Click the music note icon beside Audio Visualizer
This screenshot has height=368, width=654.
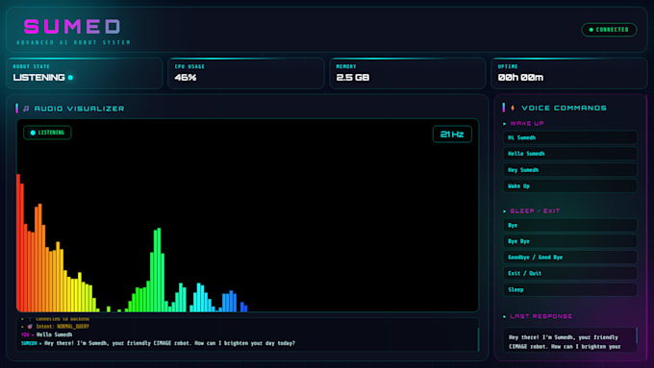pyautogui.click(x=26, y=109)
